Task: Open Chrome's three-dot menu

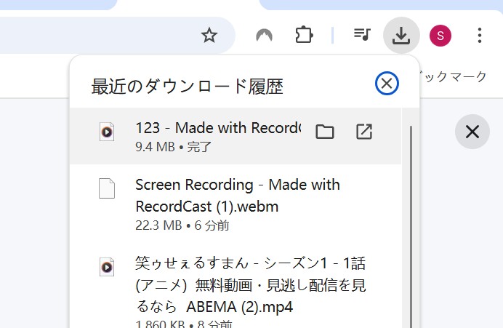Action: point(480,36)
